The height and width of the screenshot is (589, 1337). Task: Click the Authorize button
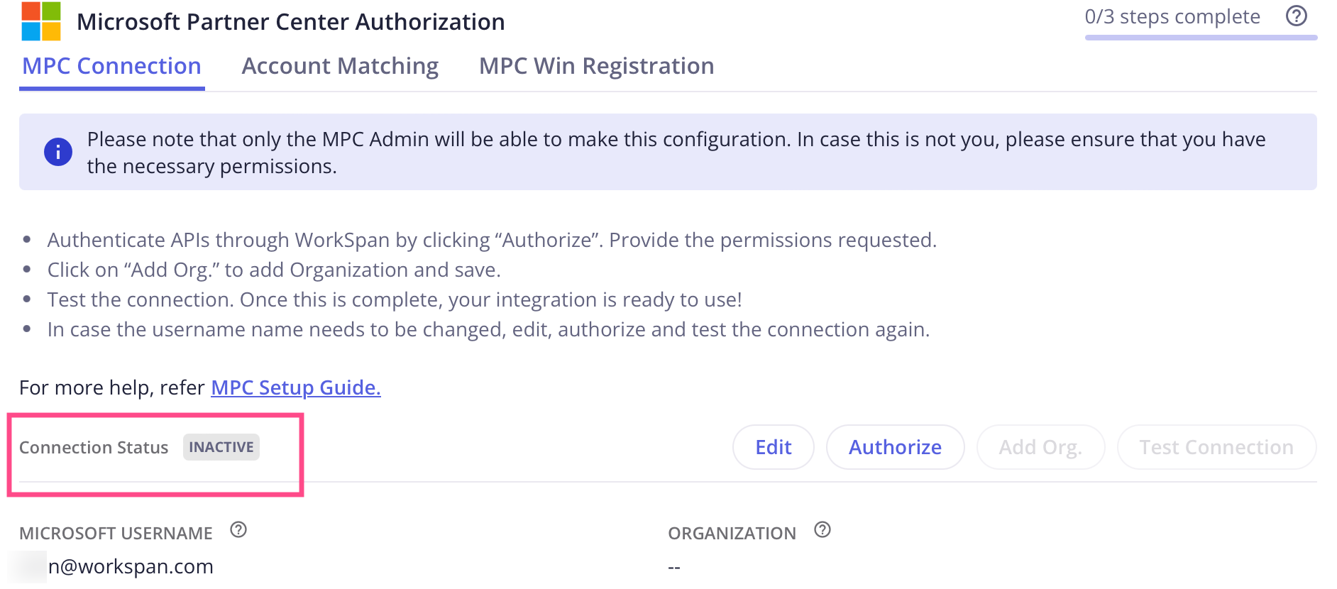coord(896,447)
